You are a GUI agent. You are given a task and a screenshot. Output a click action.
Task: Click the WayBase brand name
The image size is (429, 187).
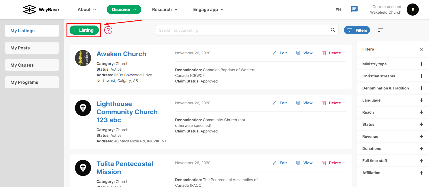click(x=49, y=10)
